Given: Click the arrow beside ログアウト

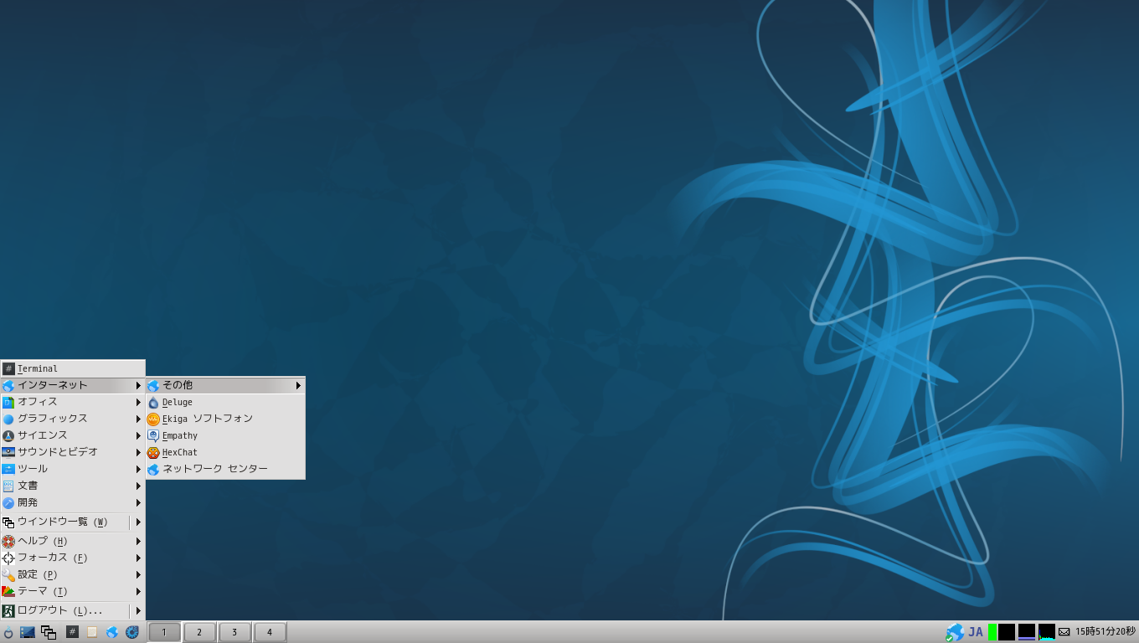Looking at the screenshot, I should 138,610.
